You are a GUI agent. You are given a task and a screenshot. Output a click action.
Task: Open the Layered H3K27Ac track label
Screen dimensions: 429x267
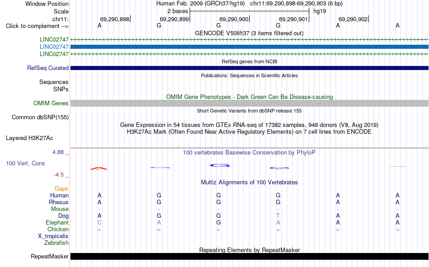point(29,138)
